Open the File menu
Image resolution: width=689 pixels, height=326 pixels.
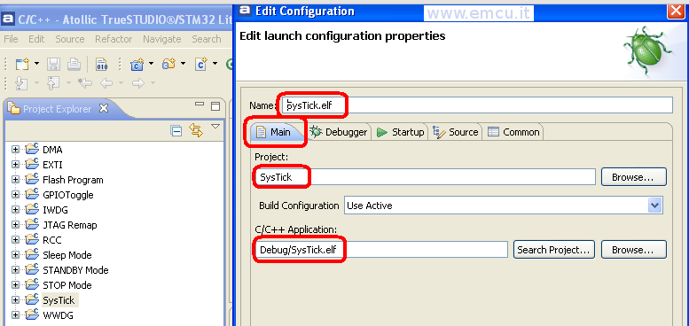click(11, 39)
